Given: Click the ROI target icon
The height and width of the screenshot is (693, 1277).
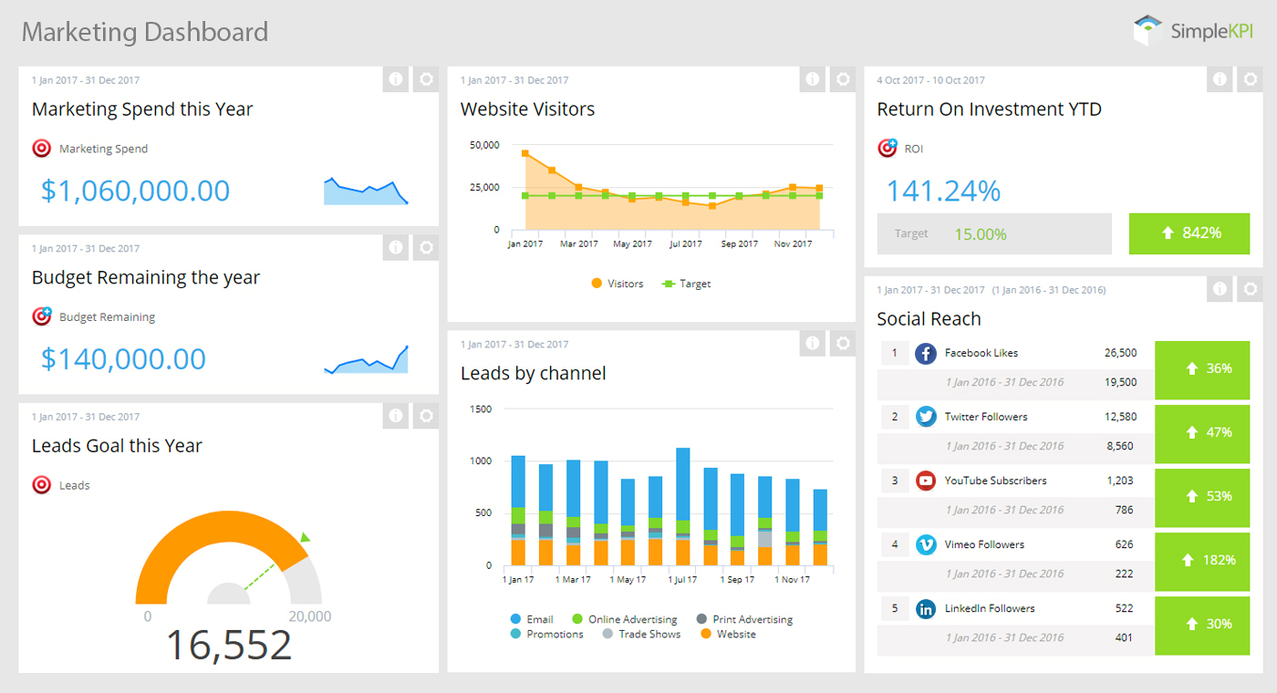Looking at the screenshot, I should [886, 147].
